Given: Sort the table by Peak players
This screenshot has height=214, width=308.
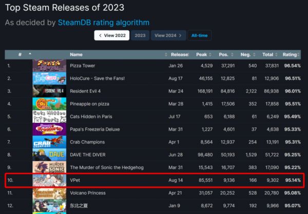Looking at the screenshot, I should [x=203, y=55].
